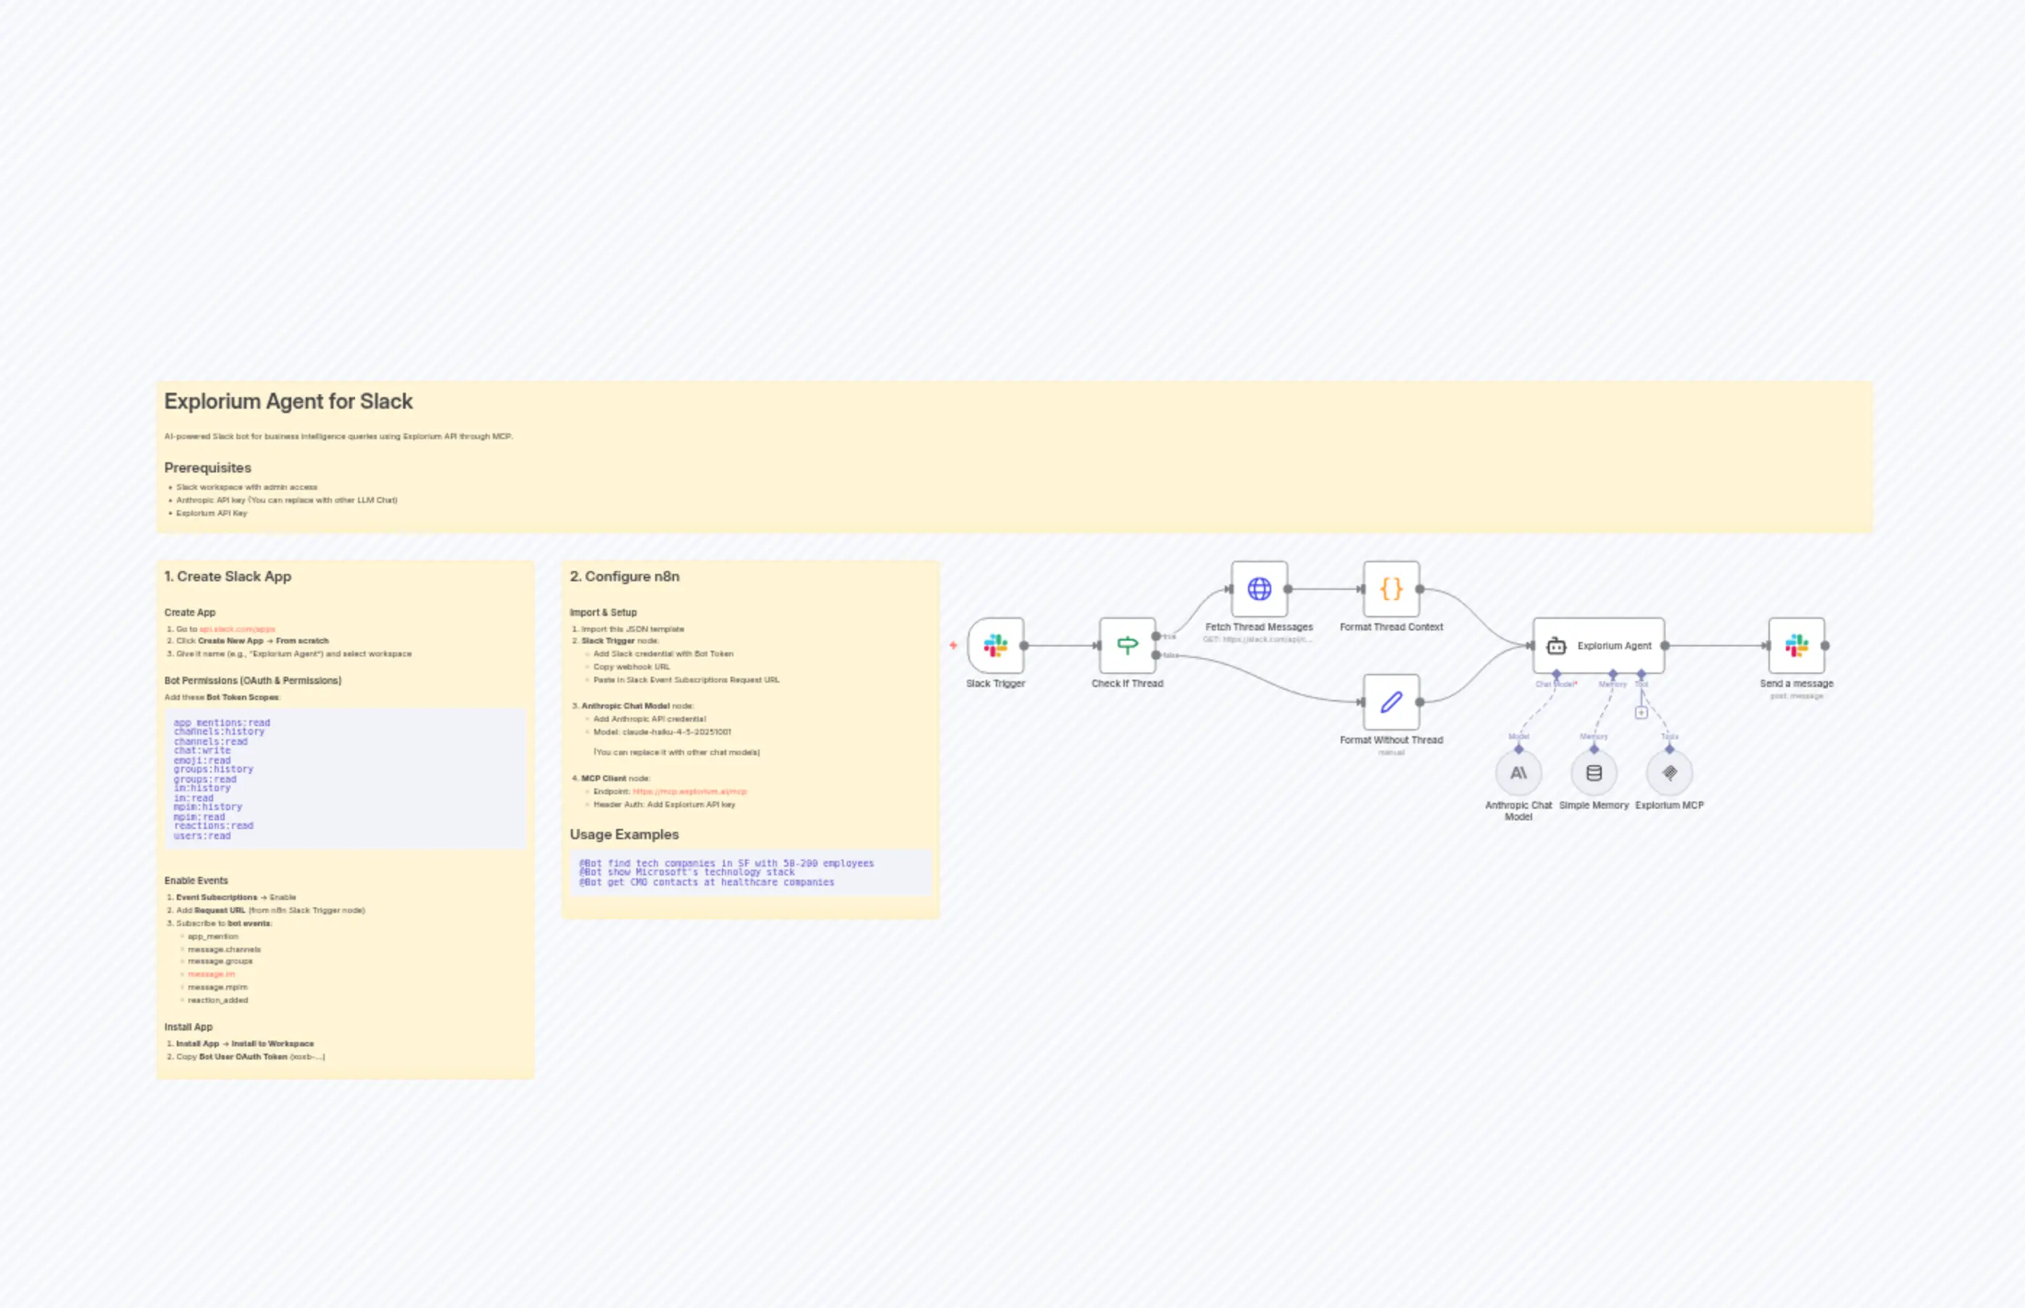The width and height of the screenshot is (2025, 1308).
Task: Open the Anthropic Chat Model node
Action: pos(1520,773)
